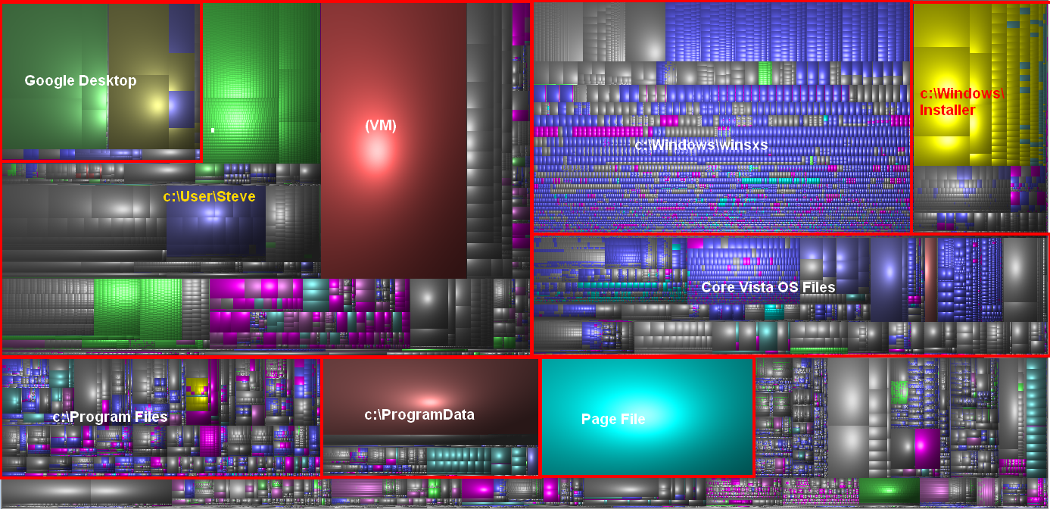1050x509 pixels.
Task: Select the gray block at top-left of winsxs region
Action: point(580,31)
